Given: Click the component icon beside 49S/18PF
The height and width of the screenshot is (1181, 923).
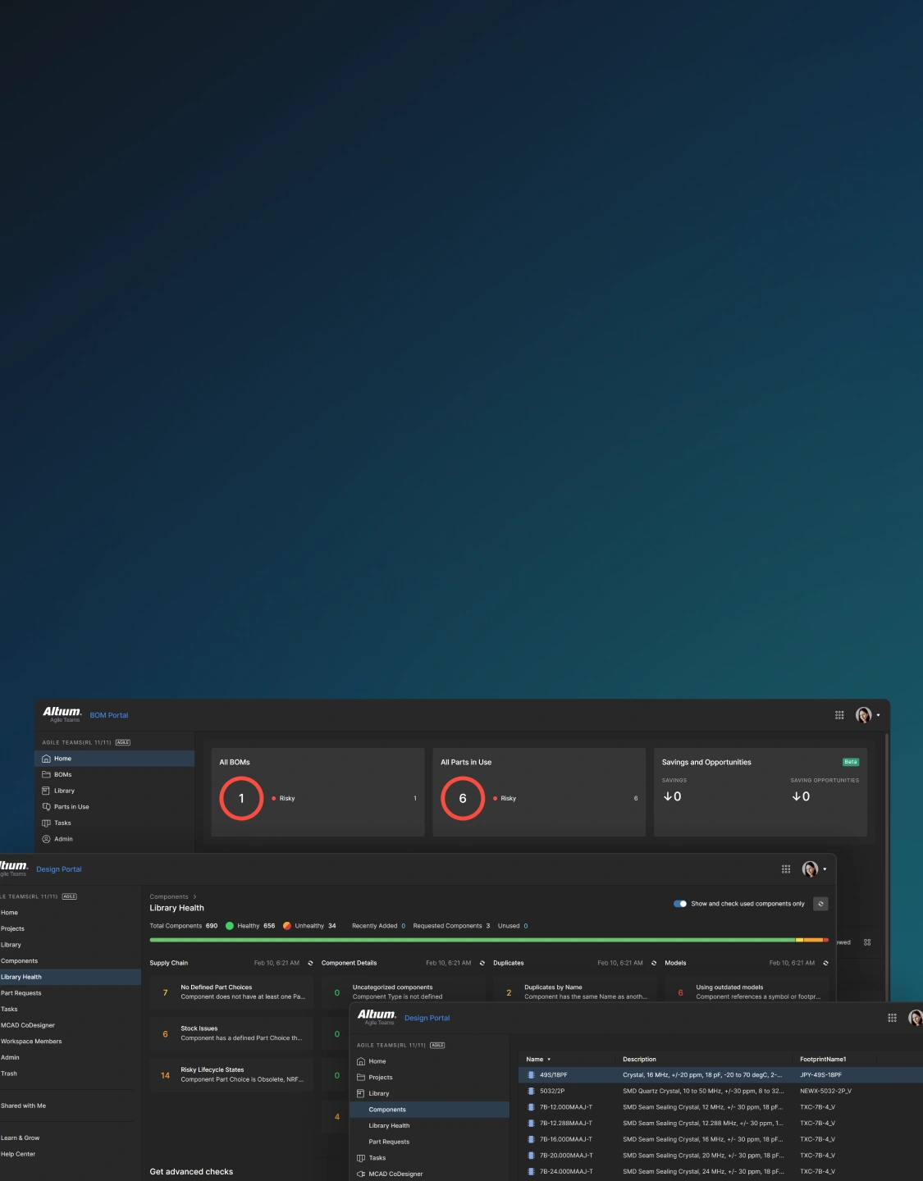Looking at the screenshot, I should [x=531, y=1074].
